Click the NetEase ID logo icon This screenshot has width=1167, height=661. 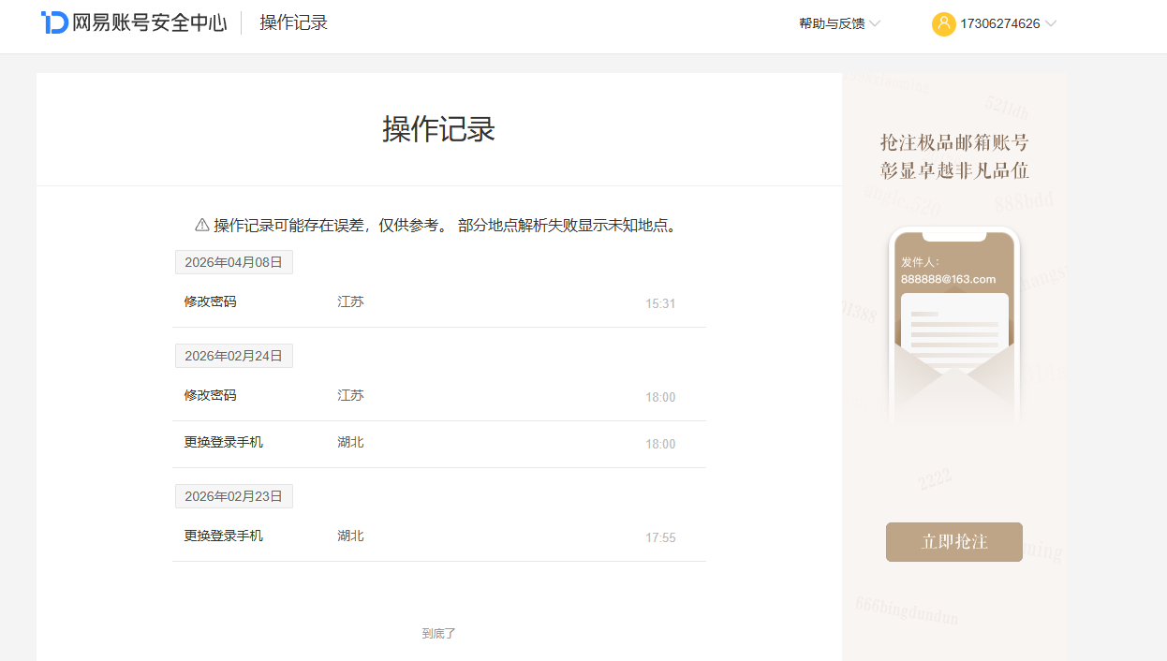[54, 23]
